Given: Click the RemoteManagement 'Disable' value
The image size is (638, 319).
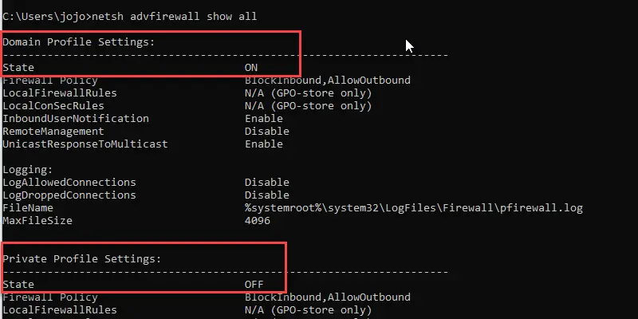Looking at the screenshot, I should click(267, 132).
